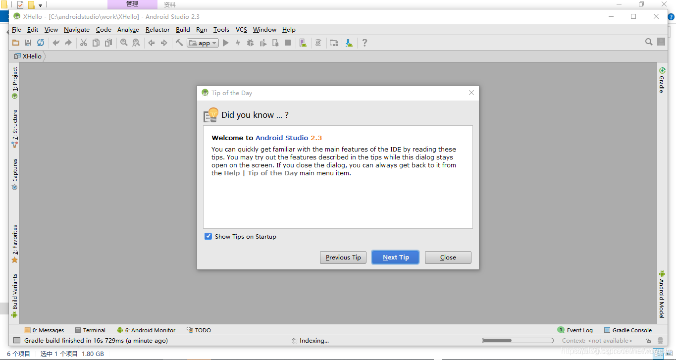Open the Gradle Console tab
This screenshot has width=676, height=360.
coord(628,330)
